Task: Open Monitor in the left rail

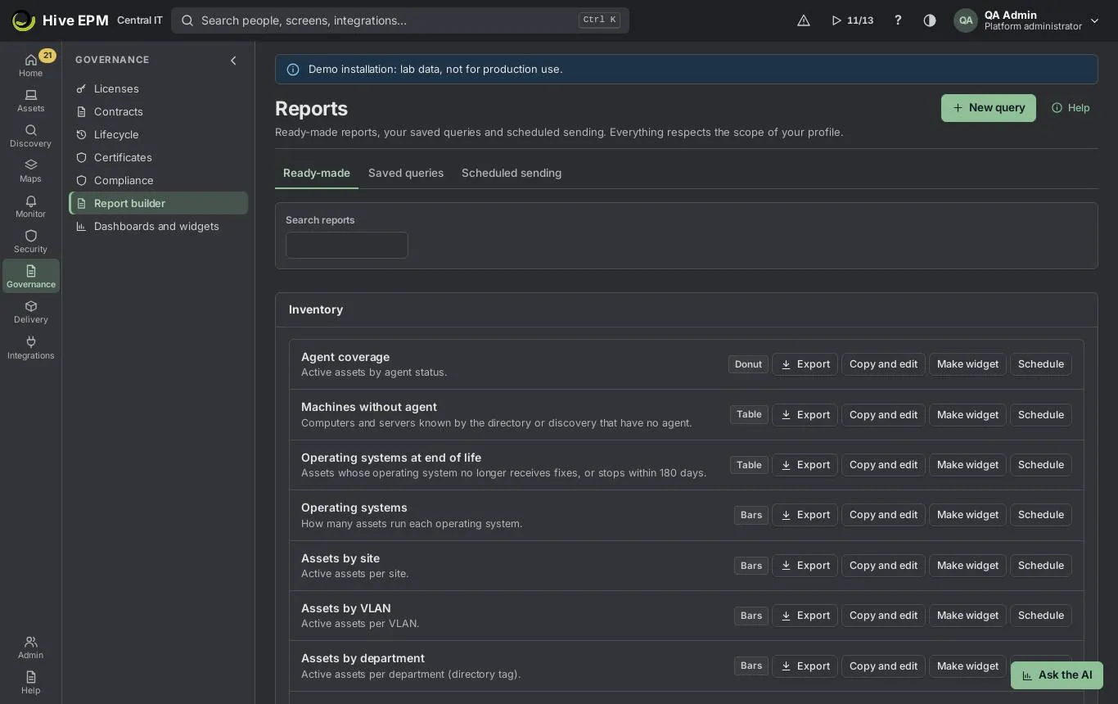Action: [30, 206]
